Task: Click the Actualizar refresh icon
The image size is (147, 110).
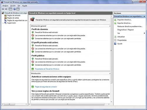Action: 115,37
